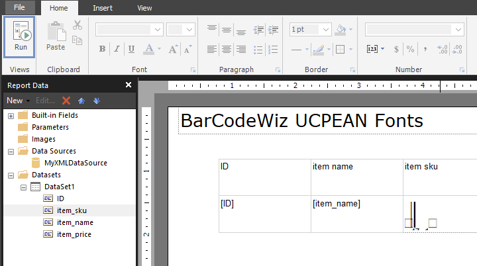Viewport: 477px width, 266px height.
Task: Click the BarCodeWiz UCPEAN Fonts title
Action: tap(301, 120)
